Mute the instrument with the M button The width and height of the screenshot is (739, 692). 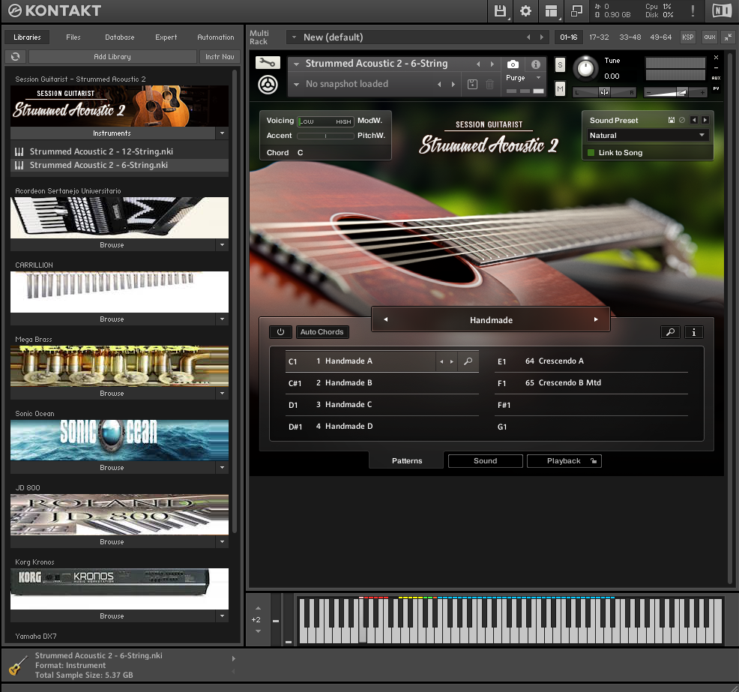(560, 88)
